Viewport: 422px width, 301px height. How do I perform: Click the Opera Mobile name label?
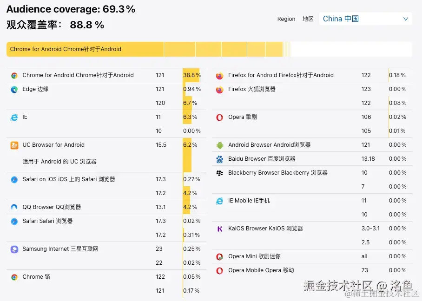pos(261,270)
